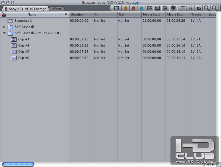
Task: Click the Tracks column header
Action: coord(198,14)
